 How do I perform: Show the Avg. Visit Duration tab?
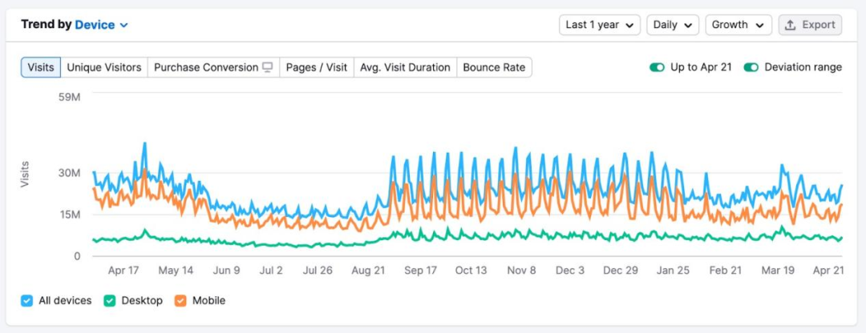pyautogui.click(x=405, y=67)
